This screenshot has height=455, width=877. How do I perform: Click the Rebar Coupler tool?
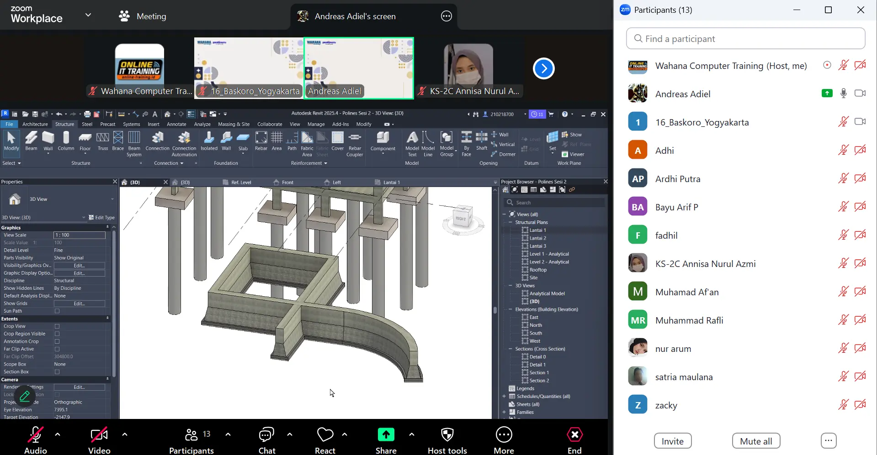pyautogui.click(x=355, y=144)
